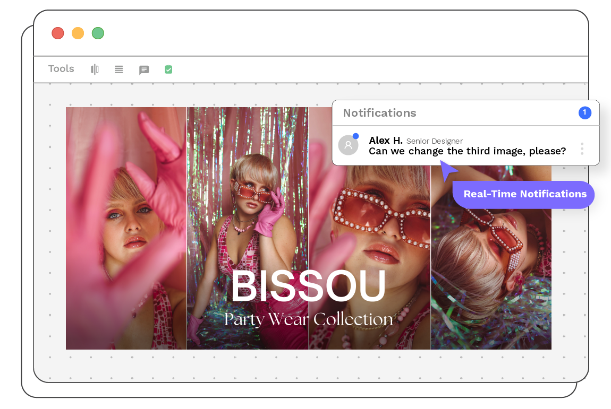This screenshot has width=611, height=409.
Task: Select the mirrored layout tool in the toolbar
Action: [95, 69]
